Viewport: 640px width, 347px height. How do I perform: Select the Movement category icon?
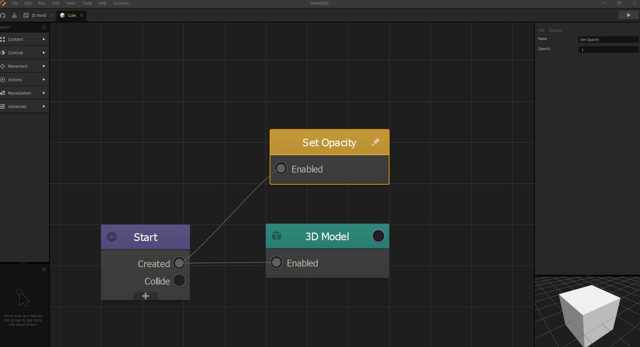(x=3, y=66)
